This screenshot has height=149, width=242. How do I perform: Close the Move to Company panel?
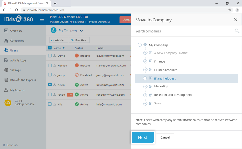pyautogui.click(x=236, y=20)
